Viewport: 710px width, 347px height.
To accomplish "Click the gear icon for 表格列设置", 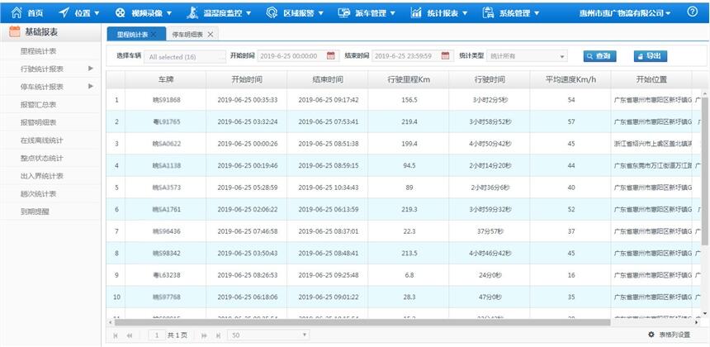I will pyautogui.click(x=651, y=335).
